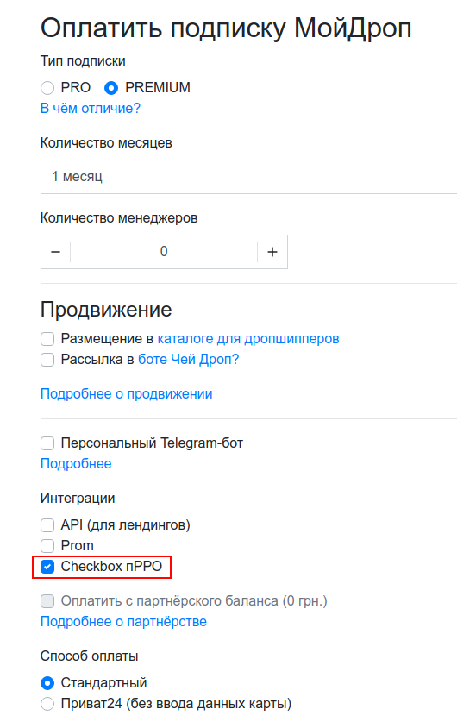
Task: Select the PRO subscription radio button
Action: pyautogui.click(x=47, y=87)
